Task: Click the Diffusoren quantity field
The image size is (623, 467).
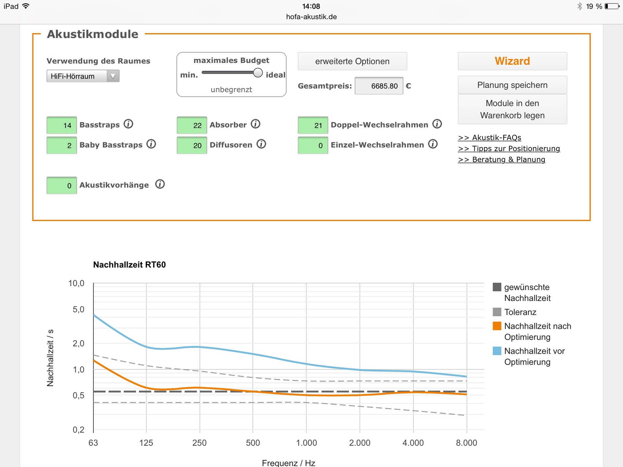Action: (x=192, y=145)
